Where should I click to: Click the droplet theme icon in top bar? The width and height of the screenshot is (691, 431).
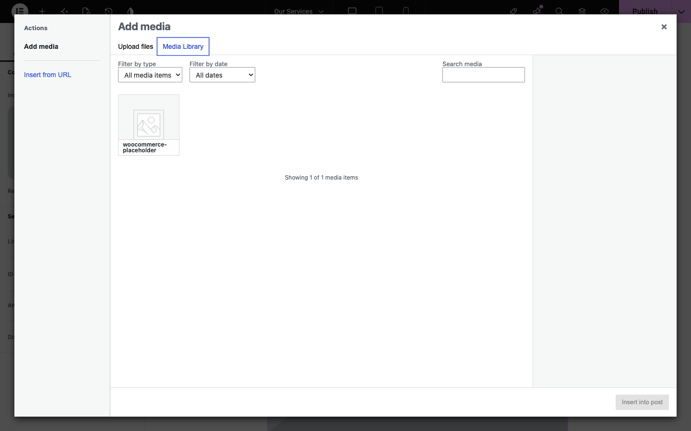point(131,11)
